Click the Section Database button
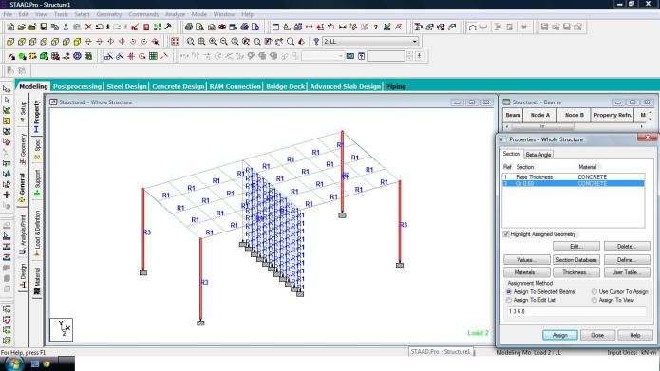660x371 pixels. (576, 260)
